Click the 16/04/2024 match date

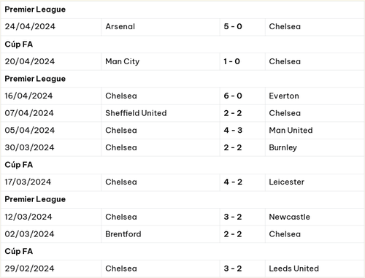(28, 96)
